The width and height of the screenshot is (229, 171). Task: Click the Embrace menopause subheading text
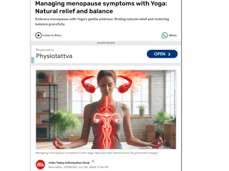pos(102,22)
